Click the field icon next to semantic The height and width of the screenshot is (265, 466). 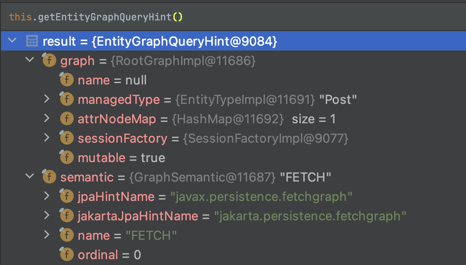[49, 177]
